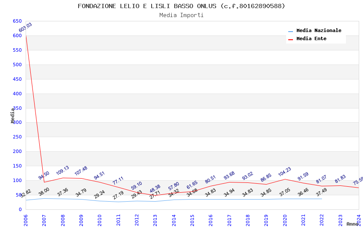The image size is (363, 235).
Task: Click the 250 y-axis value
Action: [18, 137]
